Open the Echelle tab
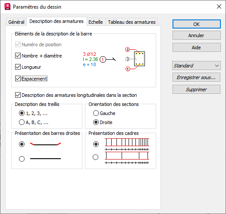 pos(96,22)
